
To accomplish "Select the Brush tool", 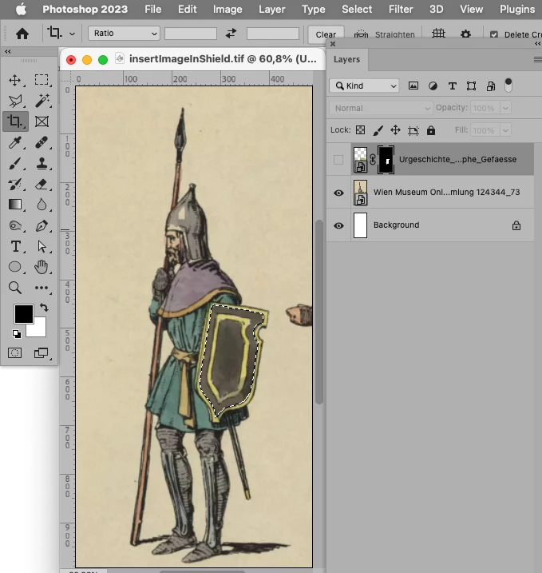I will coord(15,163).
